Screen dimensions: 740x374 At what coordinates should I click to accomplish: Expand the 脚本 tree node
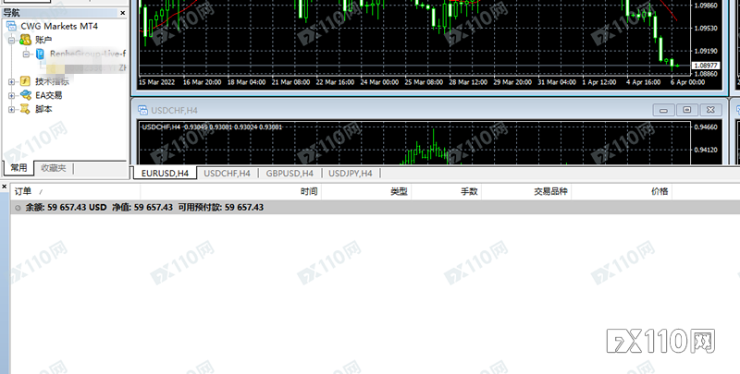[x=12, y=109]
